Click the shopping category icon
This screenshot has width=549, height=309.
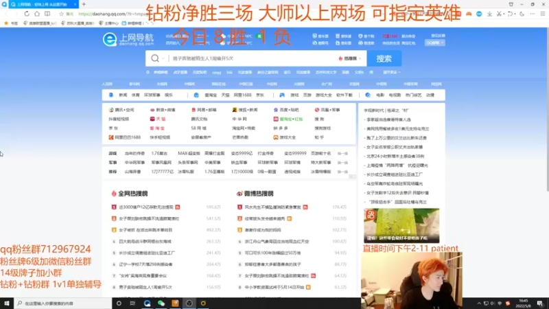[x=196, y=95]
